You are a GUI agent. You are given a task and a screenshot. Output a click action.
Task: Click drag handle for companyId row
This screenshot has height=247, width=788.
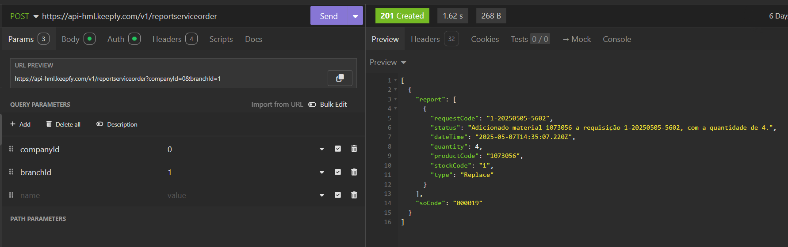coord(11,149)
